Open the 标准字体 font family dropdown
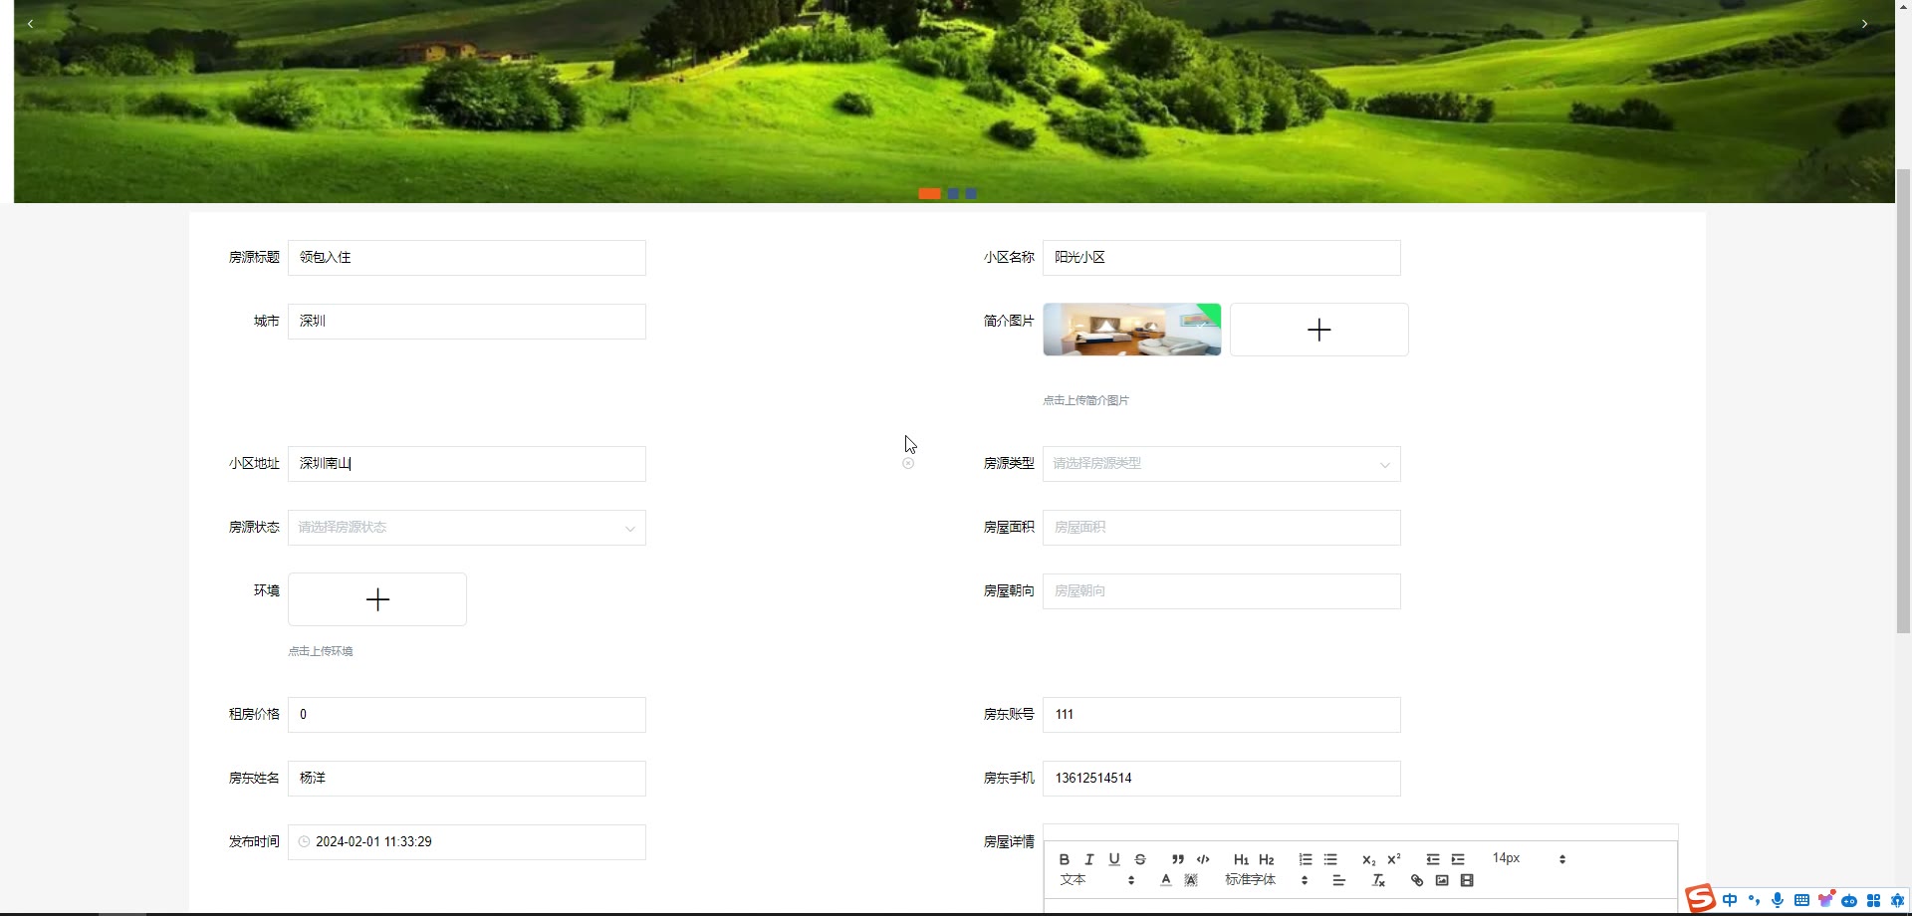The height and width of the screenshot is (916, 1912). tap(1266, 880)
